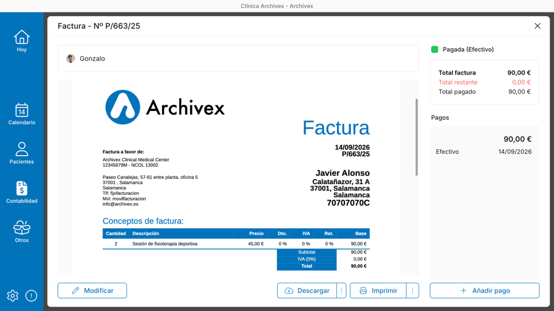Click the IVA (0%) row label

306,259
